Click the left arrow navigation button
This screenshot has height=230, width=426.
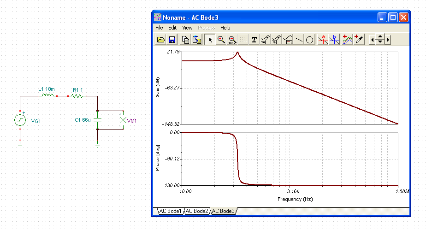click(372, 40)
